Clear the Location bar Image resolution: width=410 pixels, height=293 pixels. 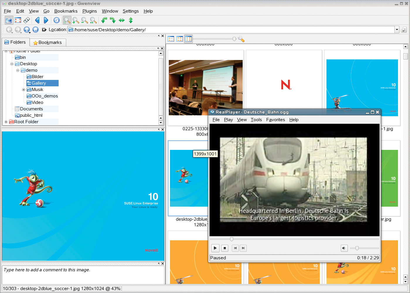(x=44, y=30)
